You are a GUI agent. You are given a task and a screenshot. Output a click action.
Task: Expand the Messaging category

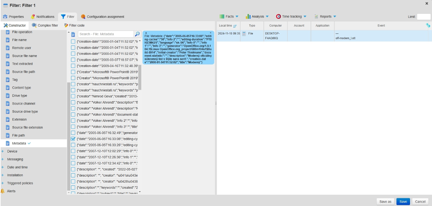(3, 159)
